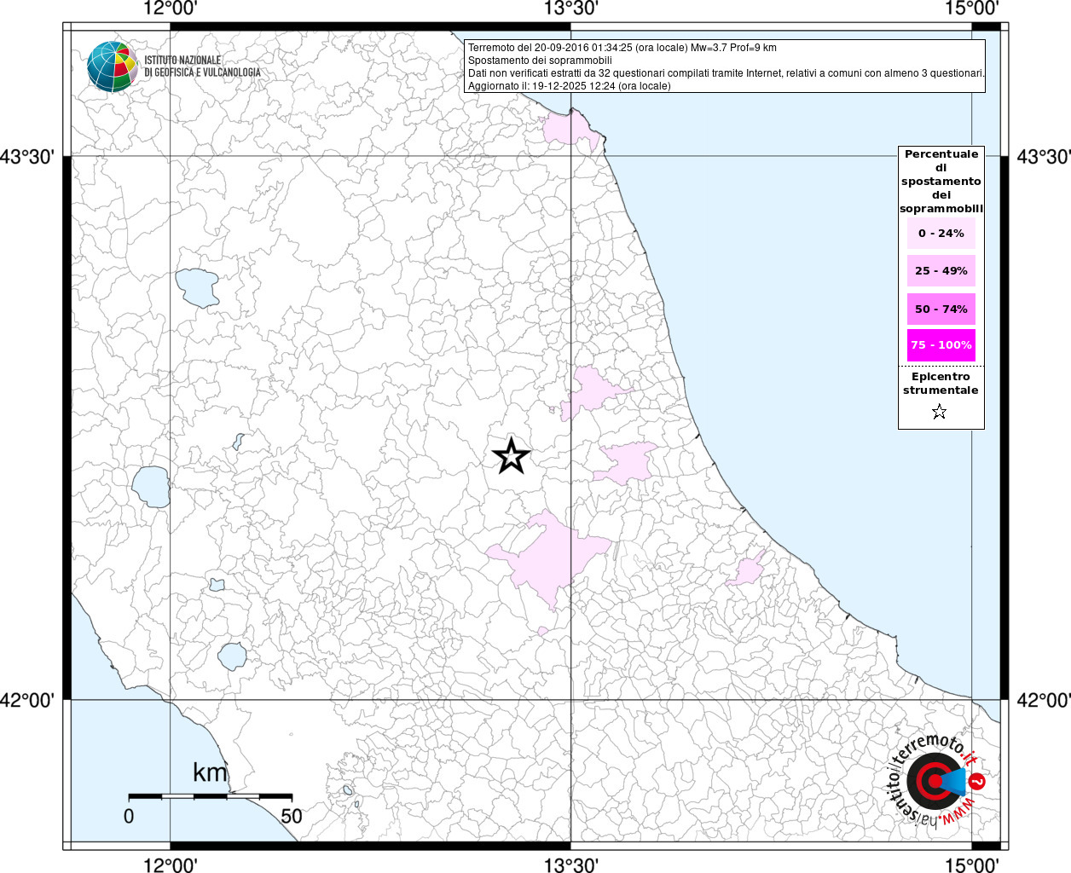Click the top 12°00' longitude label
The image size is (1071, 873).
[171, 9]
